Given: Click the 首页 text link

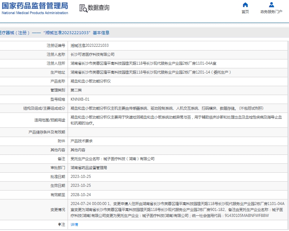Looking at the screenshot, I should point(245,12).
